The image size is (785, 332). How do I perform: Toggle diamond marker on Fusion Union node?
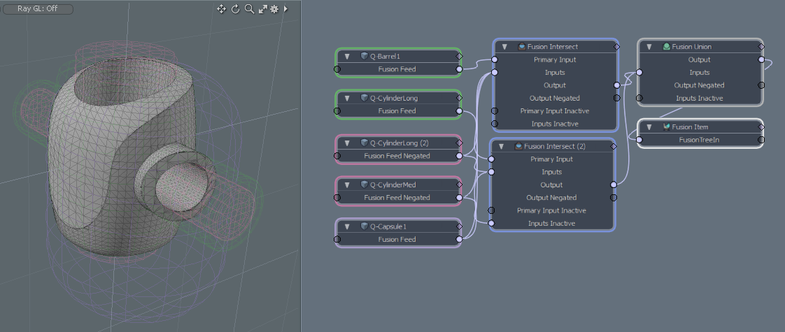coord(761,47)
